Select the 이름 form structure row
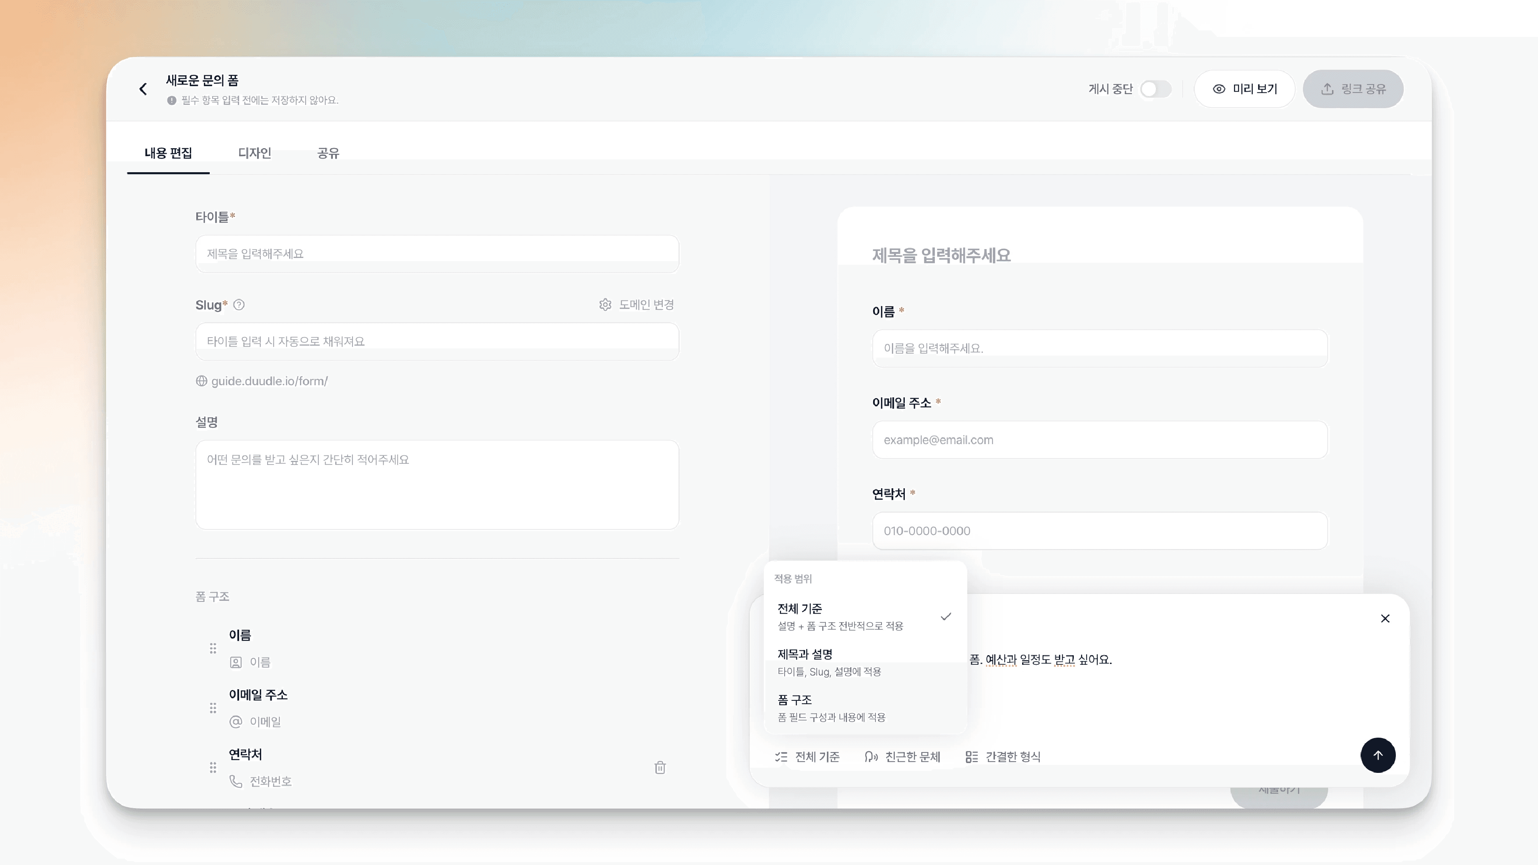 tap(437, 648)
